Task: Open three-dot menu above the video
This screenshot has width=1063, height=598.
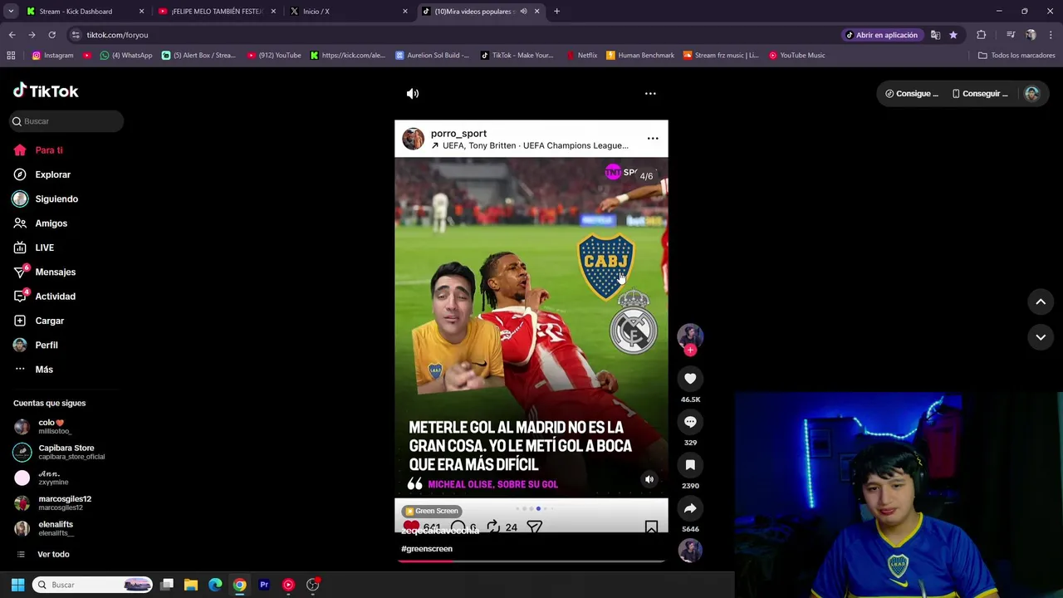Action: coord(650,94)
